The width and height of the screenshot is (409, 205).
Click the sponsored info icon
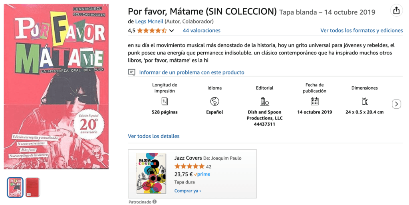click(155, 202)
